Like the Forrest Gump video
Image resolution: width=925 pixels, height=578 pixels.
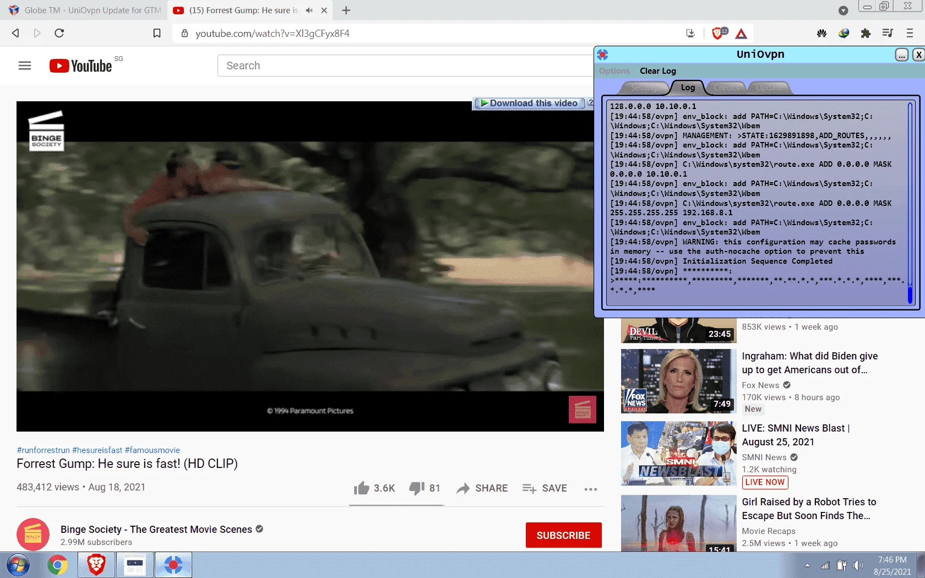[374, 488]
